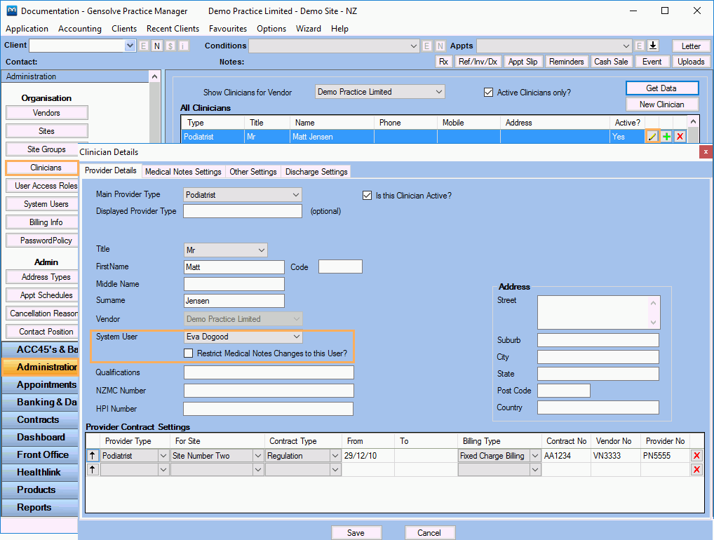Viewport: 714px width, 540px height.
Task: Click the red X on the empty contract row
Action: (696, 469)
